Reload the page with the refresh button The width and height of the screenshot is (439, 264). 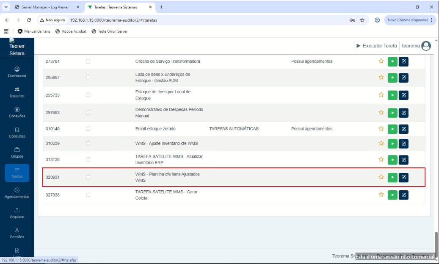coord(29,20)
